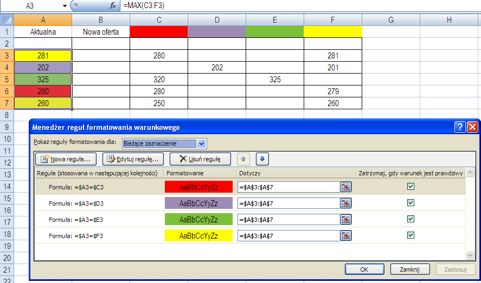Screen dimensions: 481x283
Task: Click the OK button
Action: pyautogui.click(x=364, y=269)
